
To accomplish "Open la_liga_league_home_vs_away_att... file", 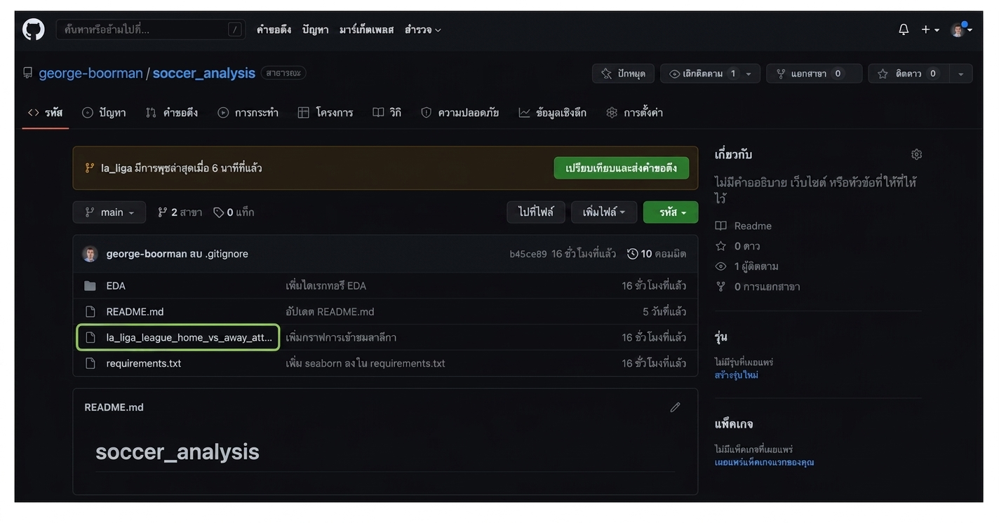I will [189, 337].
